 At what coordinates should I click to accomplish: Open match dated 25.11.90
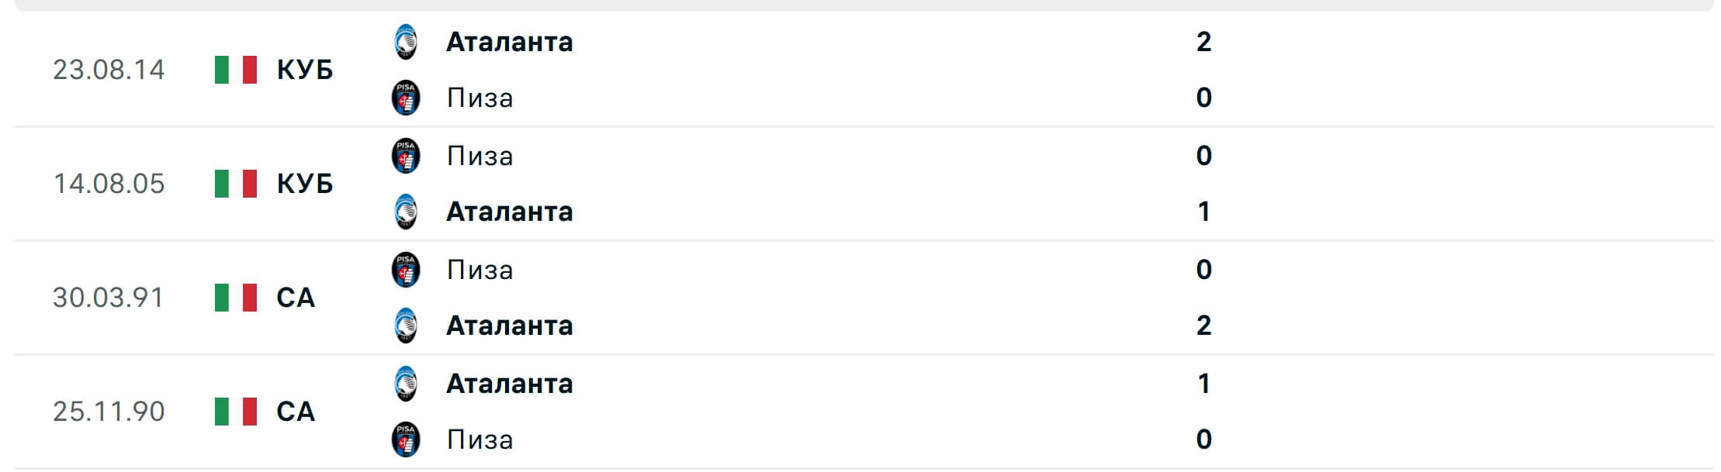(864, 412)
